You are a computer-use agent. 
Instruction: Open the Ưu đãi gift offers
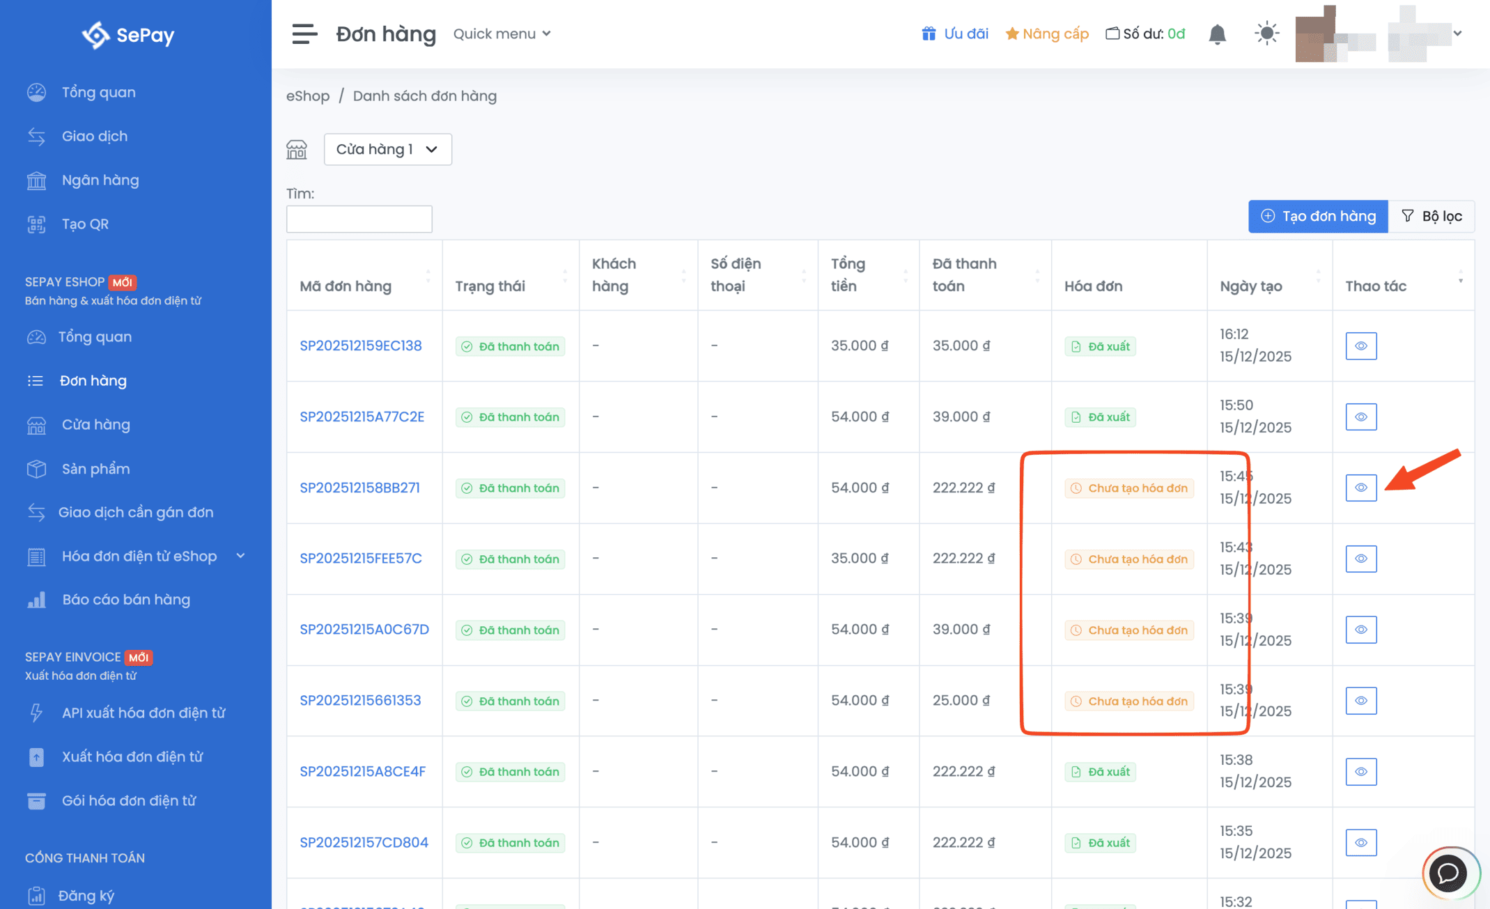click(x=955, y=33)
